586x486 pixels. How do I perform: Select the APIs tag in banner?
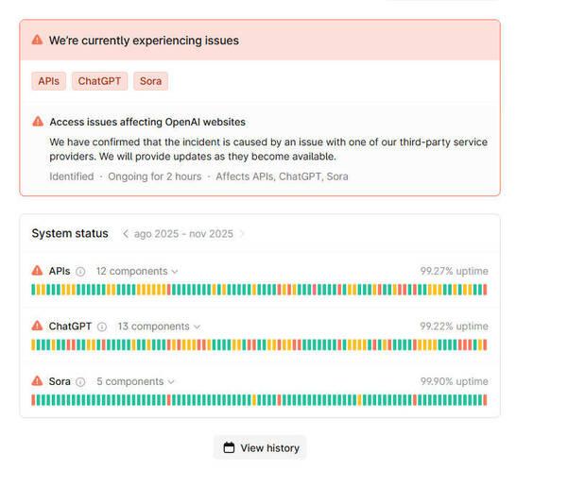[48, 81]
